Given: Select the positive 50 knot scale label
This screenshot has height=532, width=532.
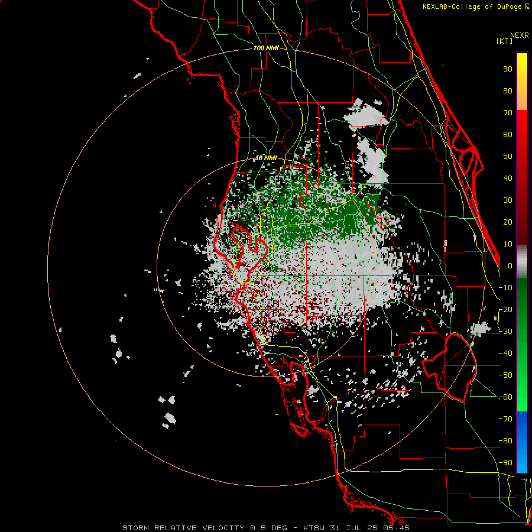Looking at the screenshot, I should pos(508,157).
